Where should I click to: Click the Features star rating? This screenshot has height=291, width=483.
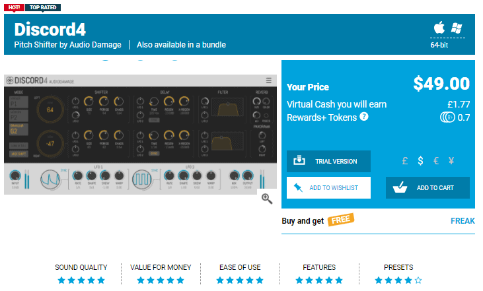pos(319,280)
